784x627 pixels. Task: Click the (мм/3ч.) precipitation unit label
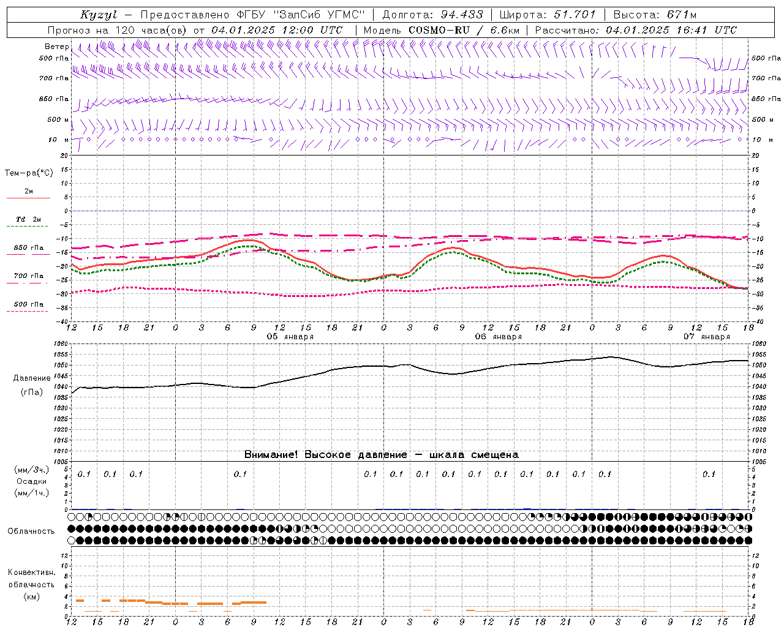[32, 470]
